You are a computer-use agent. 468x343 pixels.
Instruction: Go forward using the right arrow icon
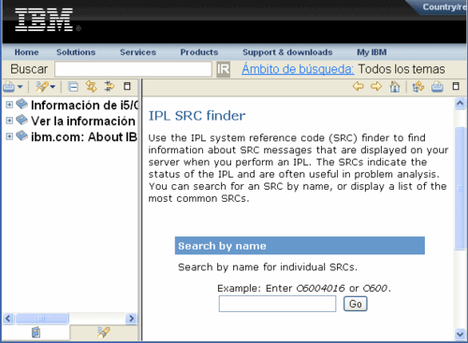point(376,86)
